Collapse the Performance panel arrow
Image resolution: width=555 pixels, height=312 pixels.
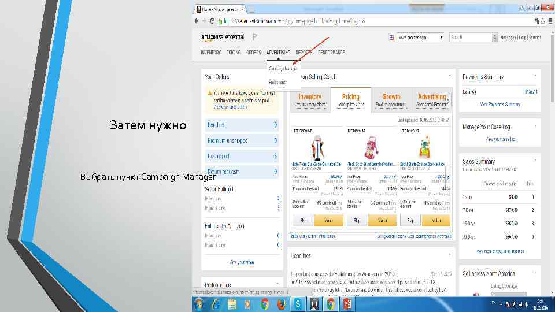tap(277, 284)
